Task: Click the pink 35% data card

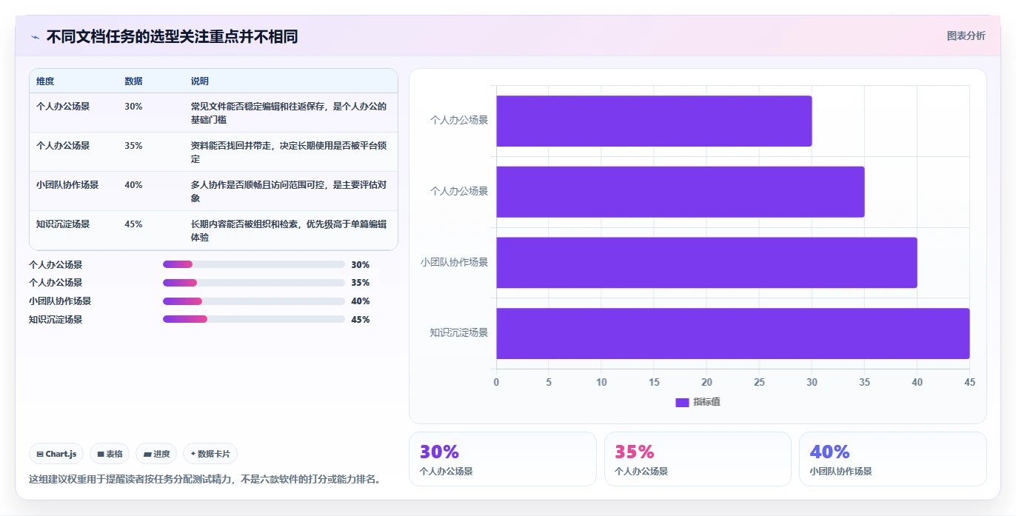Action: [x=698, y=459]
